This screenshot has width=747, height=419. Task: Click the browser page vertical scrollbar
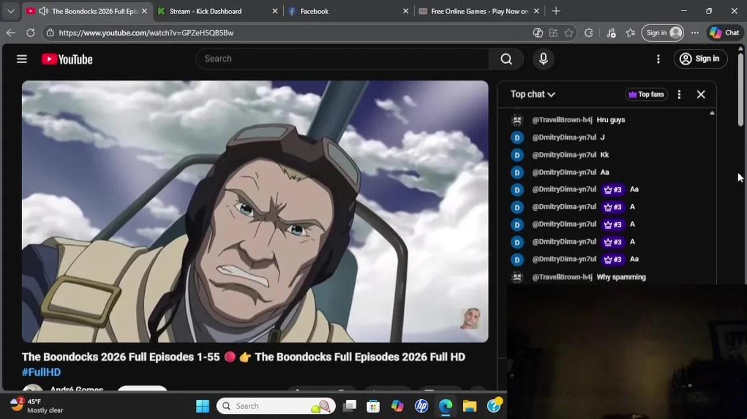[741, 91]
